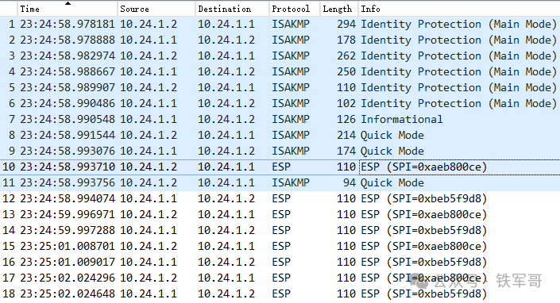Image resolution: width=560 pixels, height=303 pixels.
Task: Select packet 6 with length 102
Action: (x=280, y=103)
